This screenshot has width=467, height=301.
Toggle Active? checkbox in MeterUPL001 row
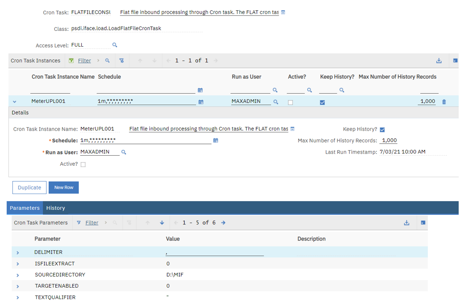coord(291,102)
